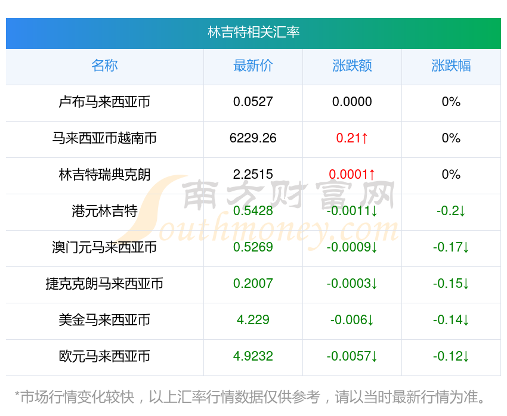Image resolution: width=507 pixels, height=416 pixels.
Task: Click the 涨跌幅 column header
Action: (451, 66)
